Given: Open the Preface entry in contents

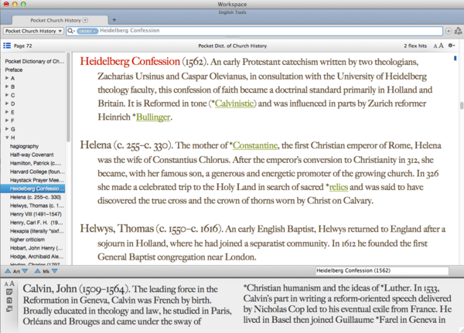Looking at the screenshot, I should click(x=14, y=70).
